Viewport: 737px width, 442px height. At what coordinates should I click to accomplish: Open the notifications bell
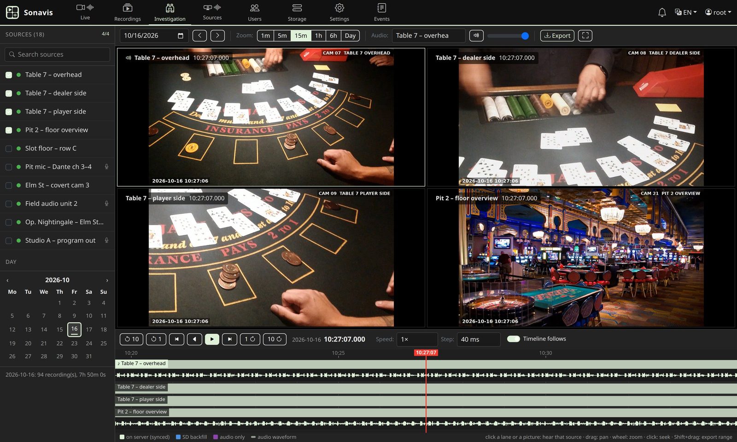coord(662,12)
